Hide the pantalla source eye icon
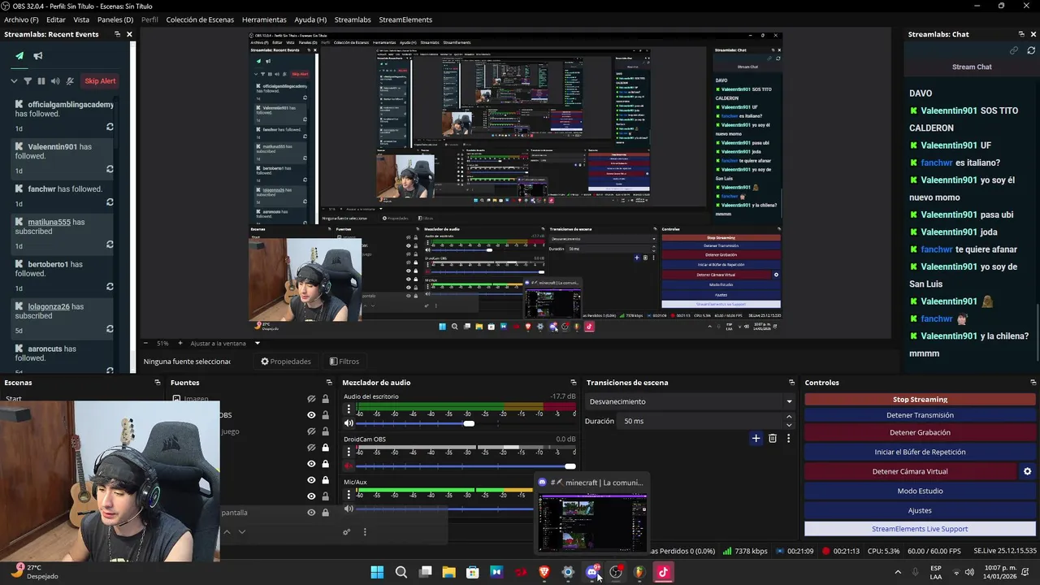The width and height of the screenshot is (1040, 585). pyautogui.click(x=311, y=513)
